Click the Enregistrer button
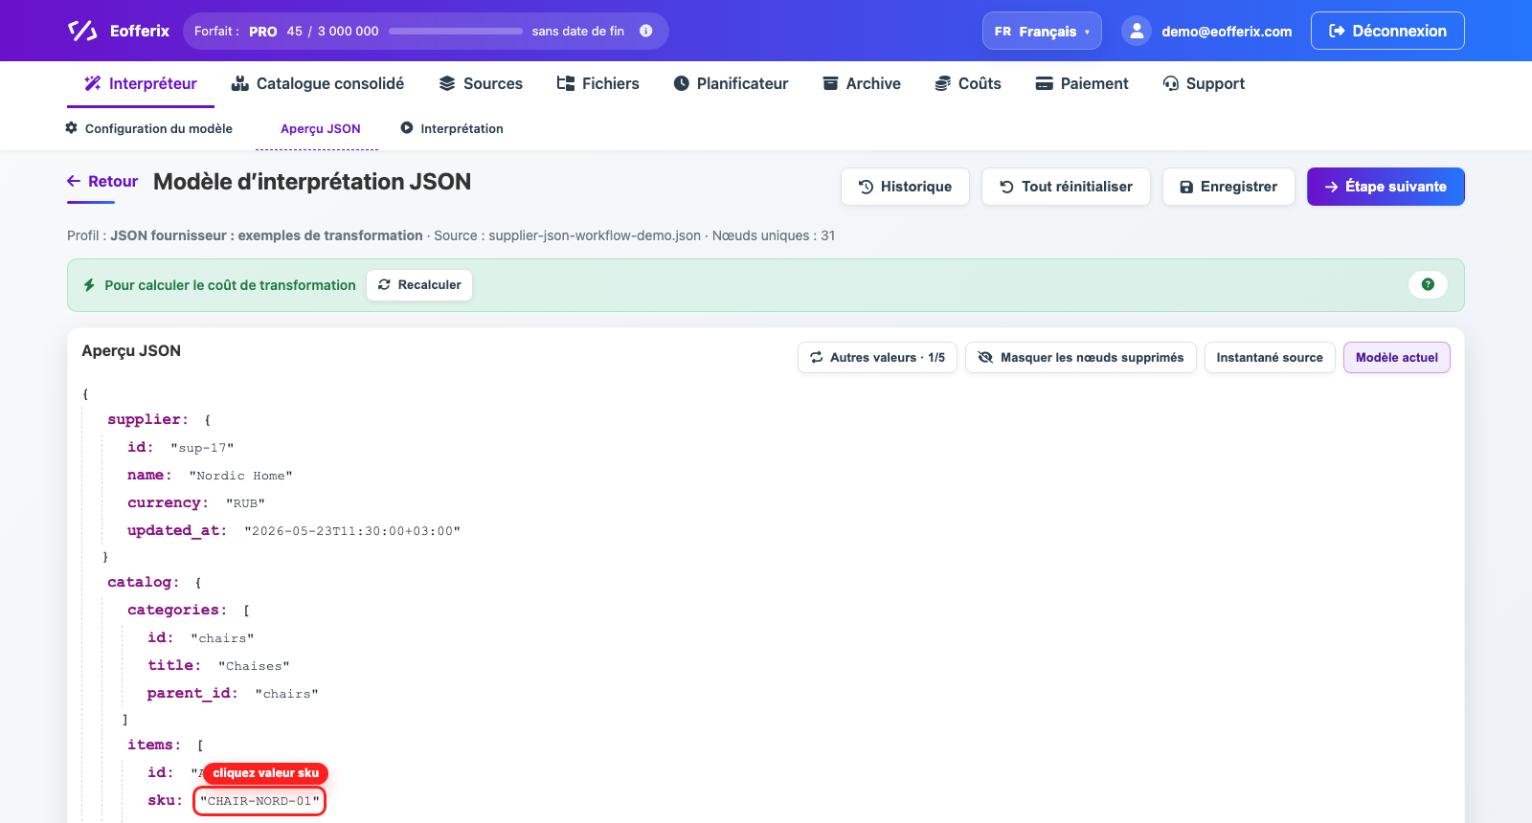The width and height of the screenshot is (1532, 823). click(x=1228, y=187)
